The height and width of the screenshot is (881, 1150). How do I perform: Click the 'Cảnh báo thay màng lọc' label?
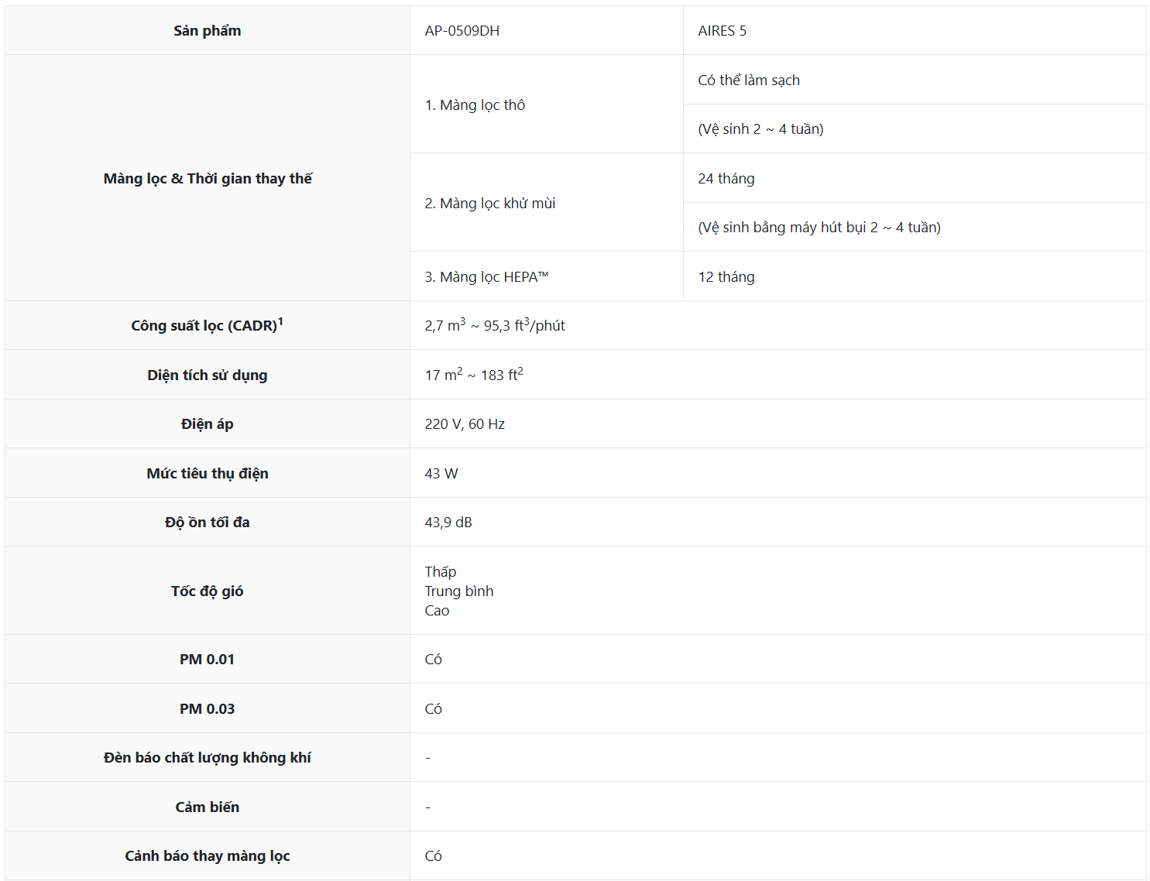coord(207,856)
